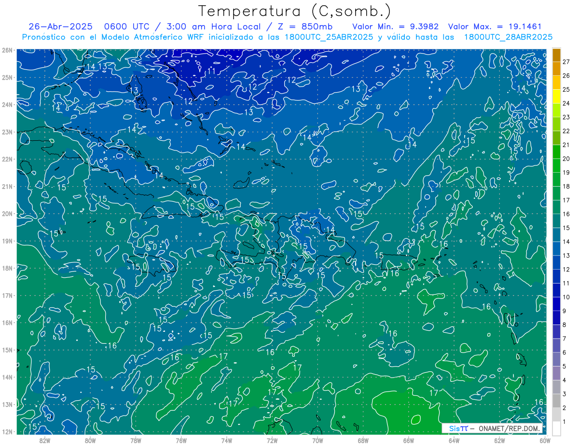Image resolution: width=579 pixels, height=447 pixels.
Task: Click the '26N' latitude label
Action: (x=7, y=50)
